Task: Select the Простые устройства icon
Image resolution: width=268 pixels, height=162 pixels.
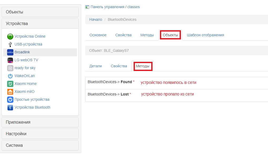Action: click(10, 99)
